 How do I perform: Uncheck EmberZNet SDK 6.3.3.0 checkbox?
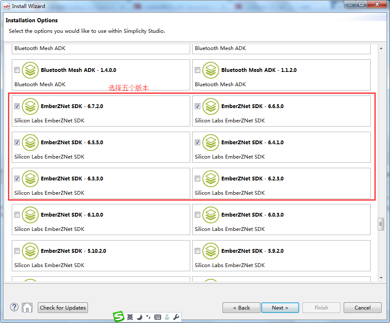click(x=17, y=179)
